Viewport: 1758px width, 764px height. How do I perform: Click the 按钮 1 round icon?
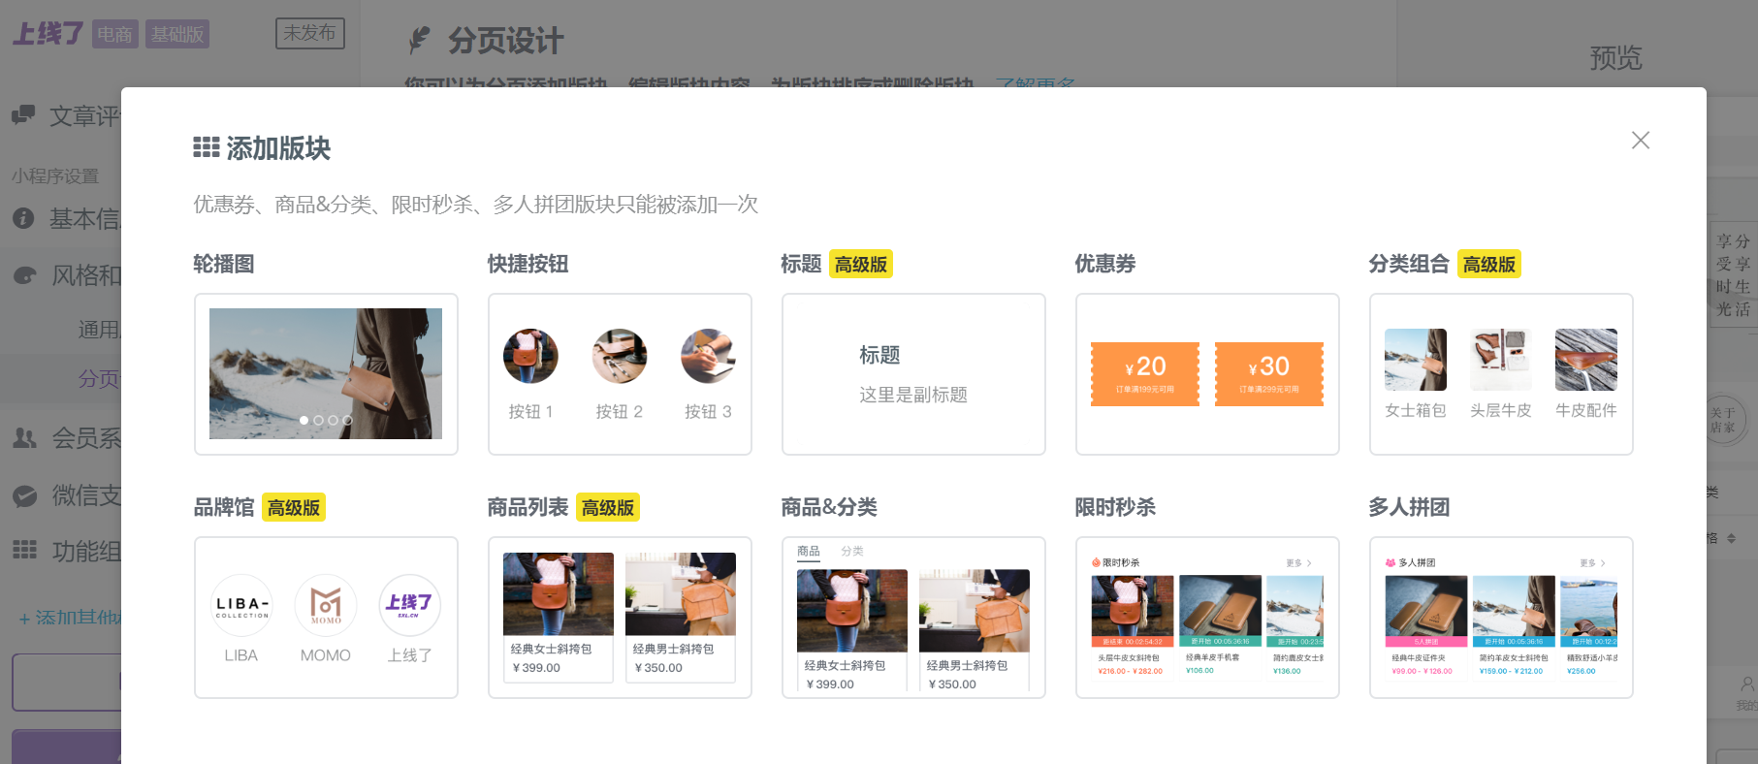tap(530, 356)
